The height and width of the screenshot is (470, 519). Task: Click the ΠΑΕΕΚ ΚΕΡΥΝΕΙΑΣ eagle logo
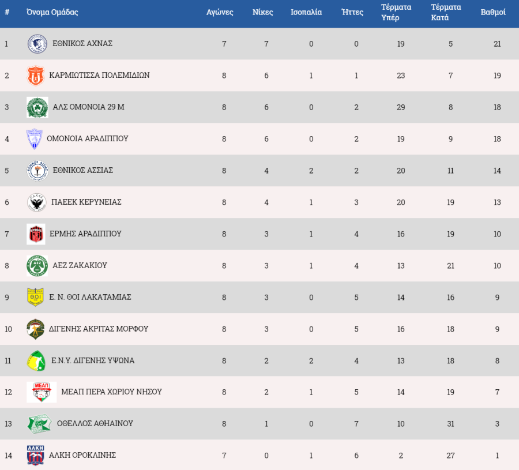coord(37,202)
